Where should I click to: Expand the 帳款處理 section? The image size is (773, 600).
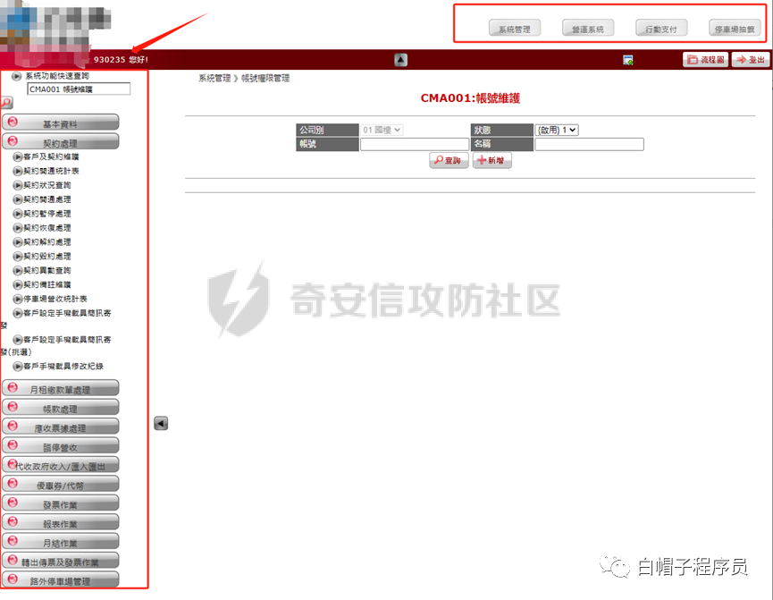click(x=60, y=407)
